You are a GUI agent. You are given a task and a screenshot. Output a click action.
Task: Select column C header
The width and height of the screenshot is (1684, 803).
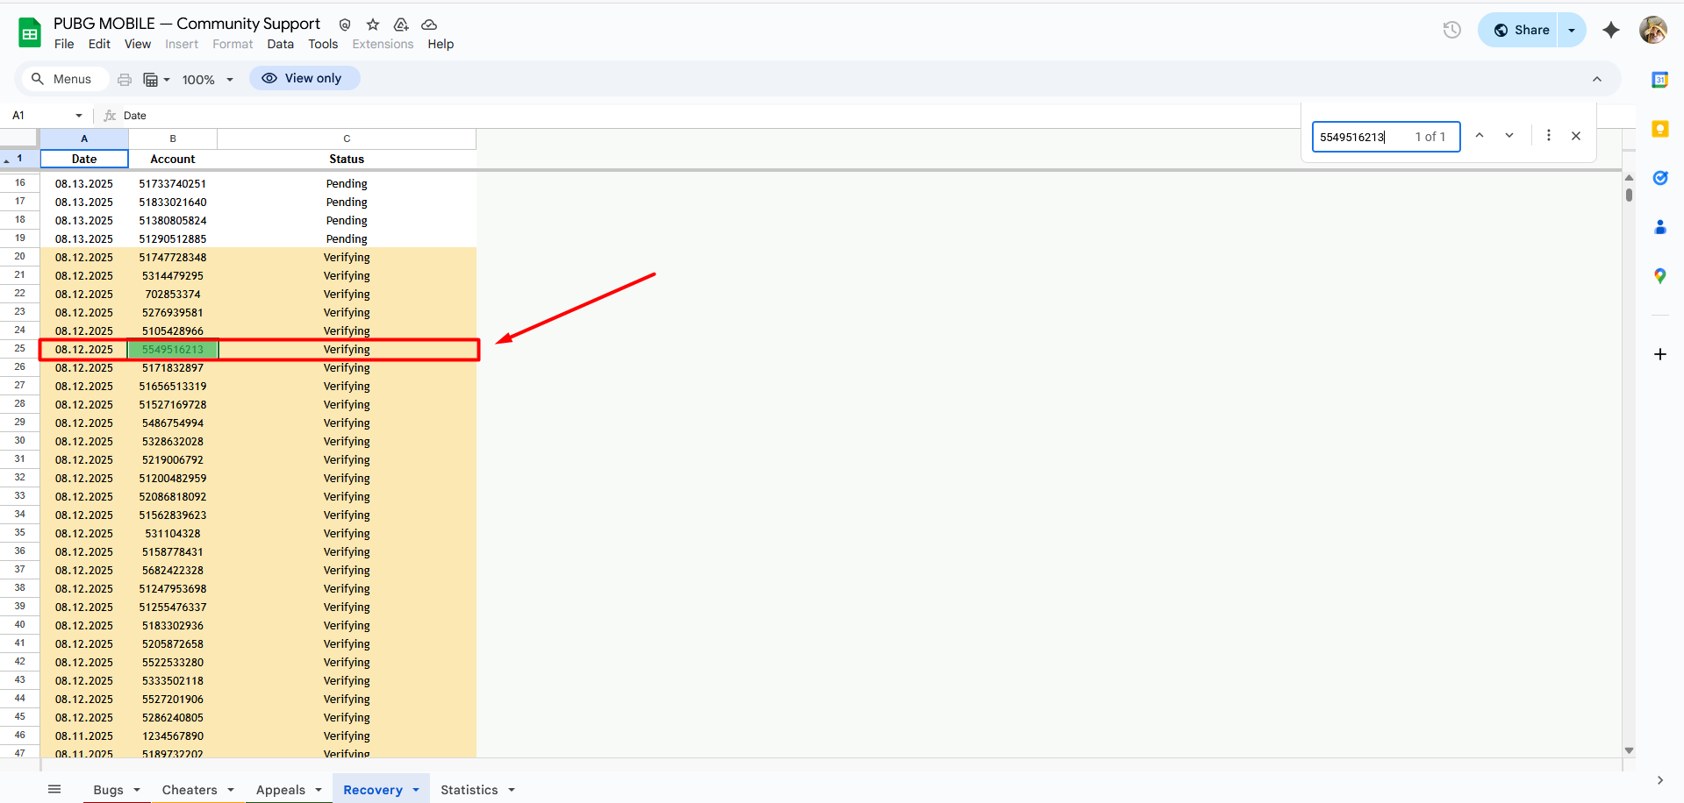tap(347, 139)
